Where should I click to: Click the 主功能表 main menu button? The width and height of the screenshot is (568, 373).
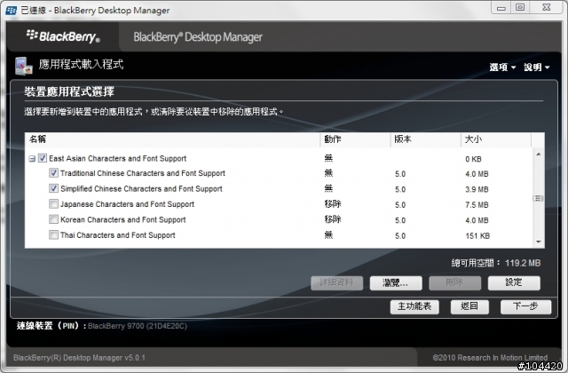[414, 306]
